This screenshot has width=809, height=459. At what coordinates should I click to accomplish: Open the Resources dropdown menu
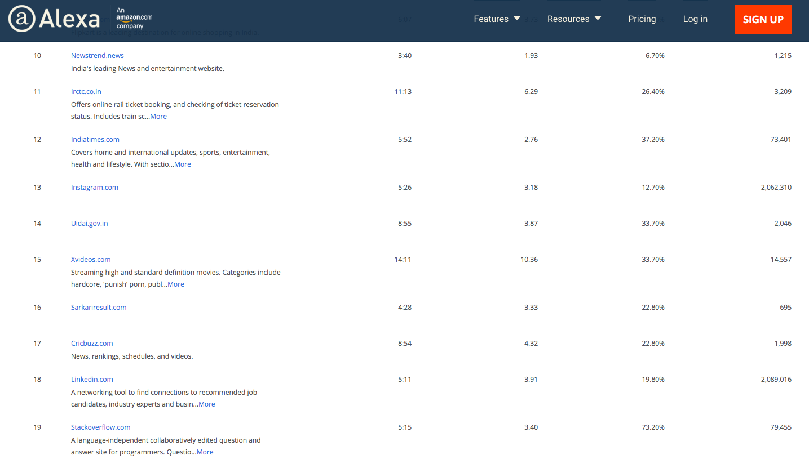(574, 19)
